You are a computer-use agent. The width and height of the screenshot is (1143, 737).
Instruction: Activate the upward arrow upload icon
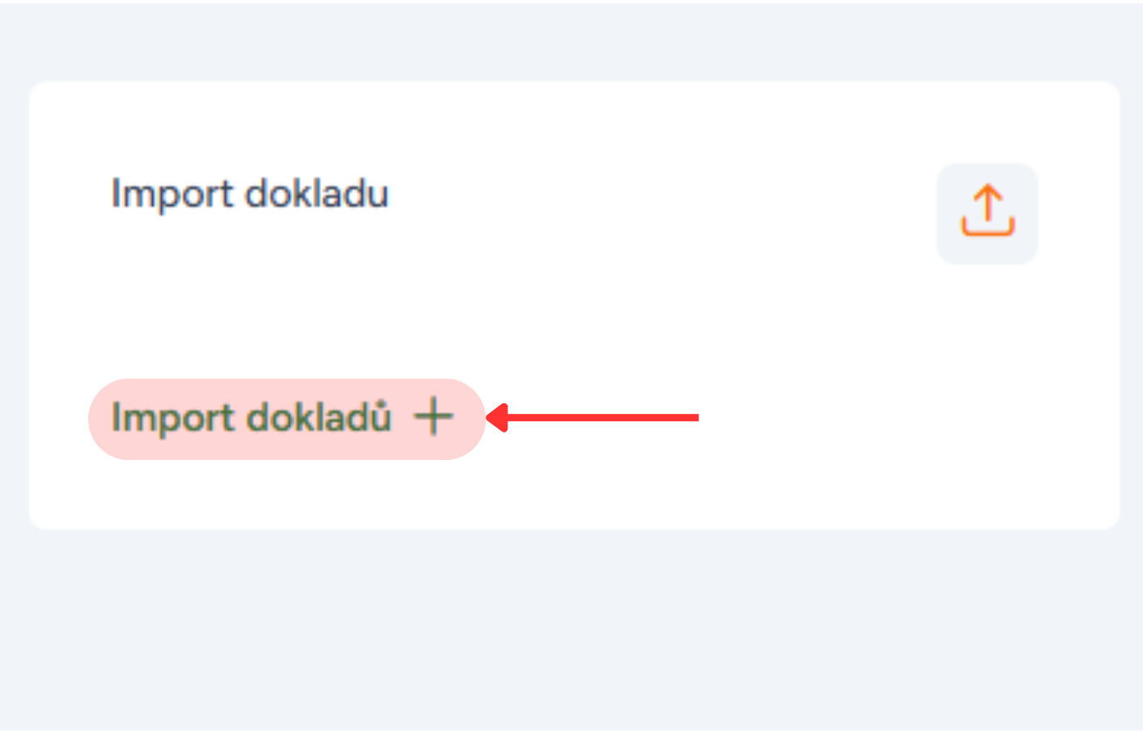(987, 211)
